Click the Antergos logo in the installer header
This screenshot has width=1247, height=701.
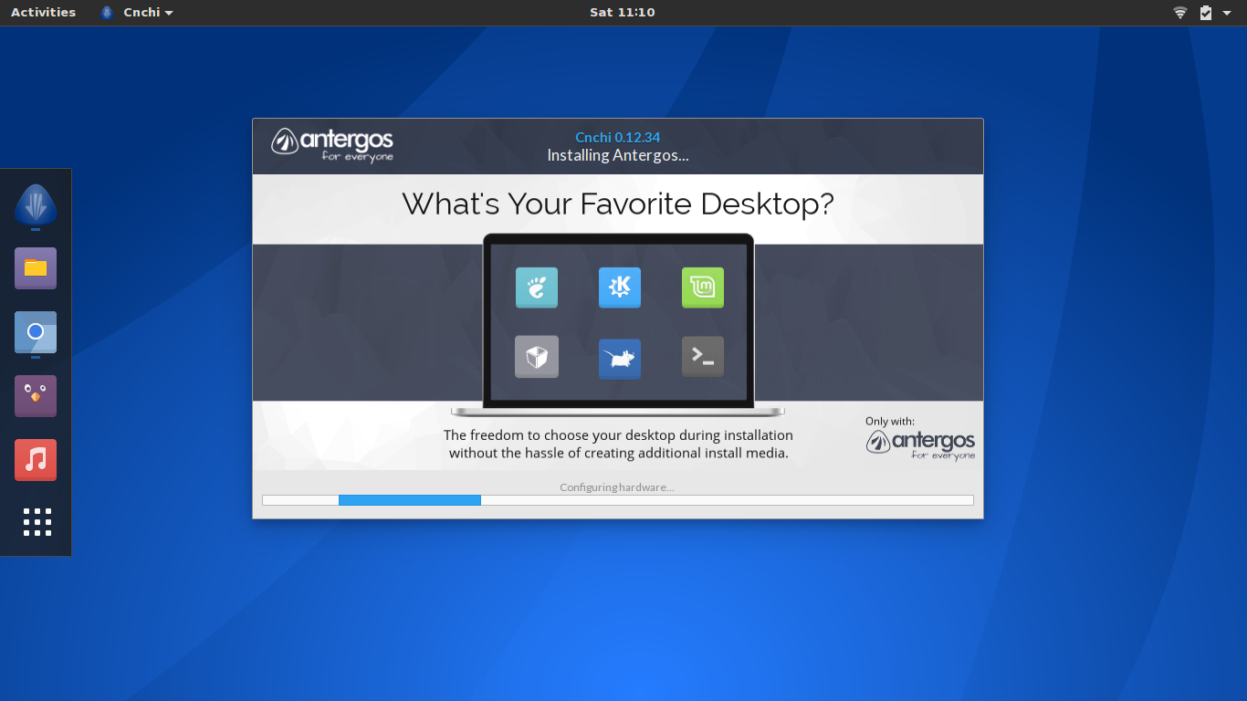click(x=332, y=144)
